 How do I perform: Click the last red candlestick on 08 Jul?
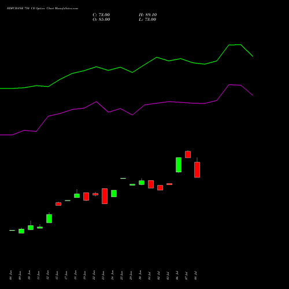pyautogui.click(x=197, y=169)
